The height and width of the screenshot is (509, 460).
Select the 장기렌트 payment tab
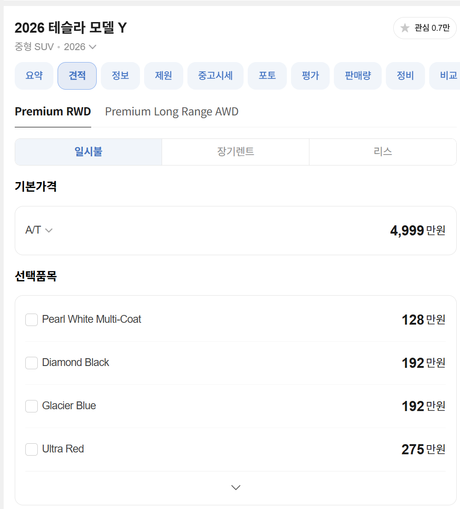coord(235,152)
